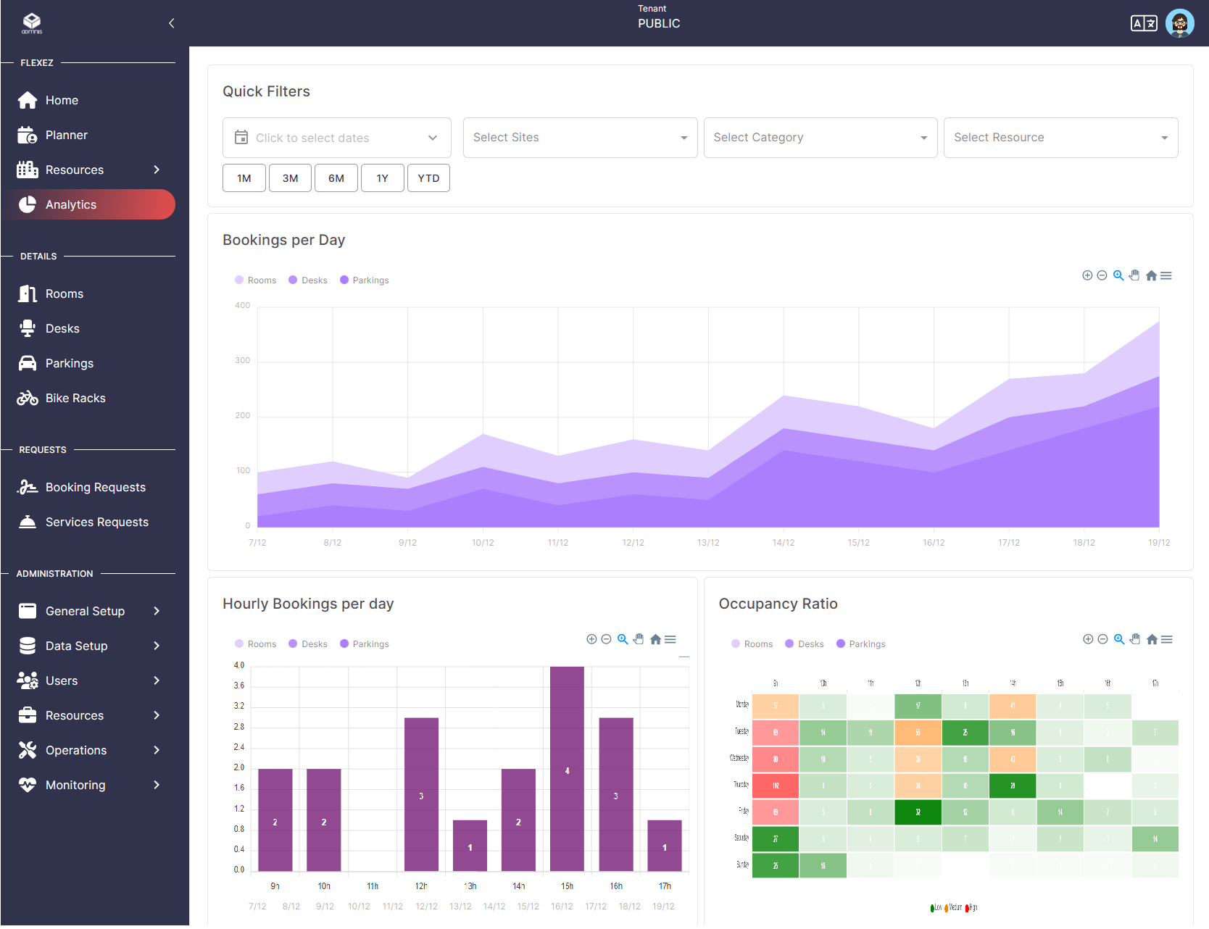Select Analytics in the sidebar
Viewport: 1209px width, 929px height.
(70, 204)
